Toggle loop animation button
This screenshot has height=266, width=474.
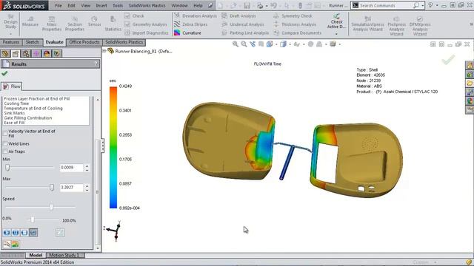[x=33, y=233]
